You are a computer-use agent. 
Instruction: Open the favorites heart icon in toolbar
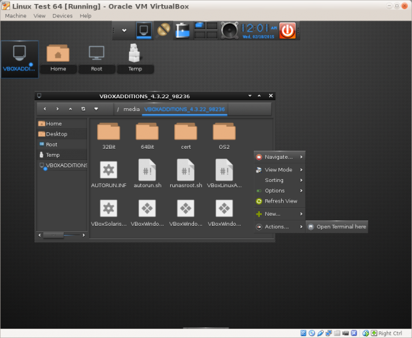(x=96, y=108)
